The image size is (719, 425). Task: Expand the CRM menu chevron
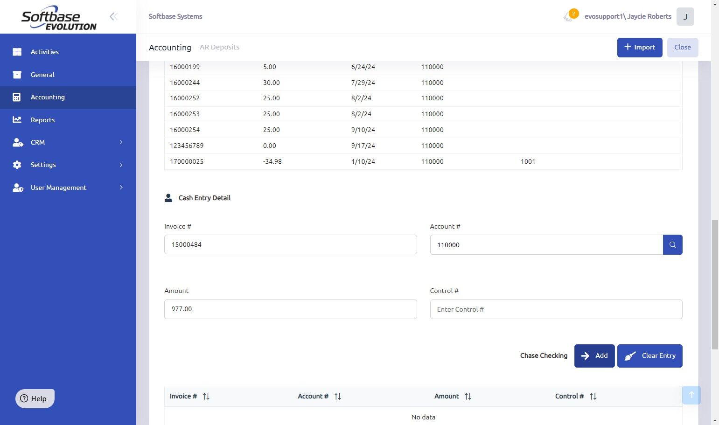pos(121,142)
